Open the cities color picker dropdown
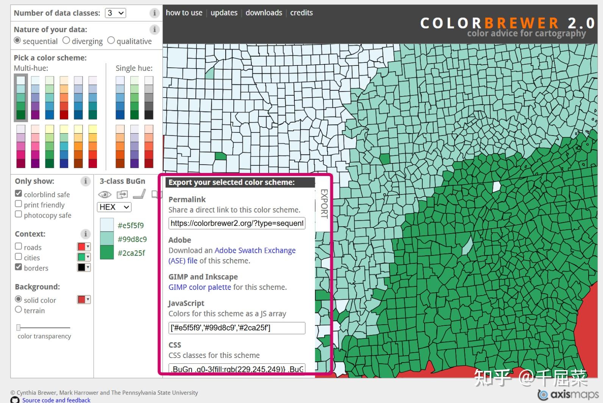603x403 pixels. click(x=84, y=257)
